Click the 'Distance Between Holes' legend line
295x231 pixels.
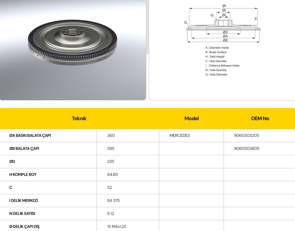[222, 66]
